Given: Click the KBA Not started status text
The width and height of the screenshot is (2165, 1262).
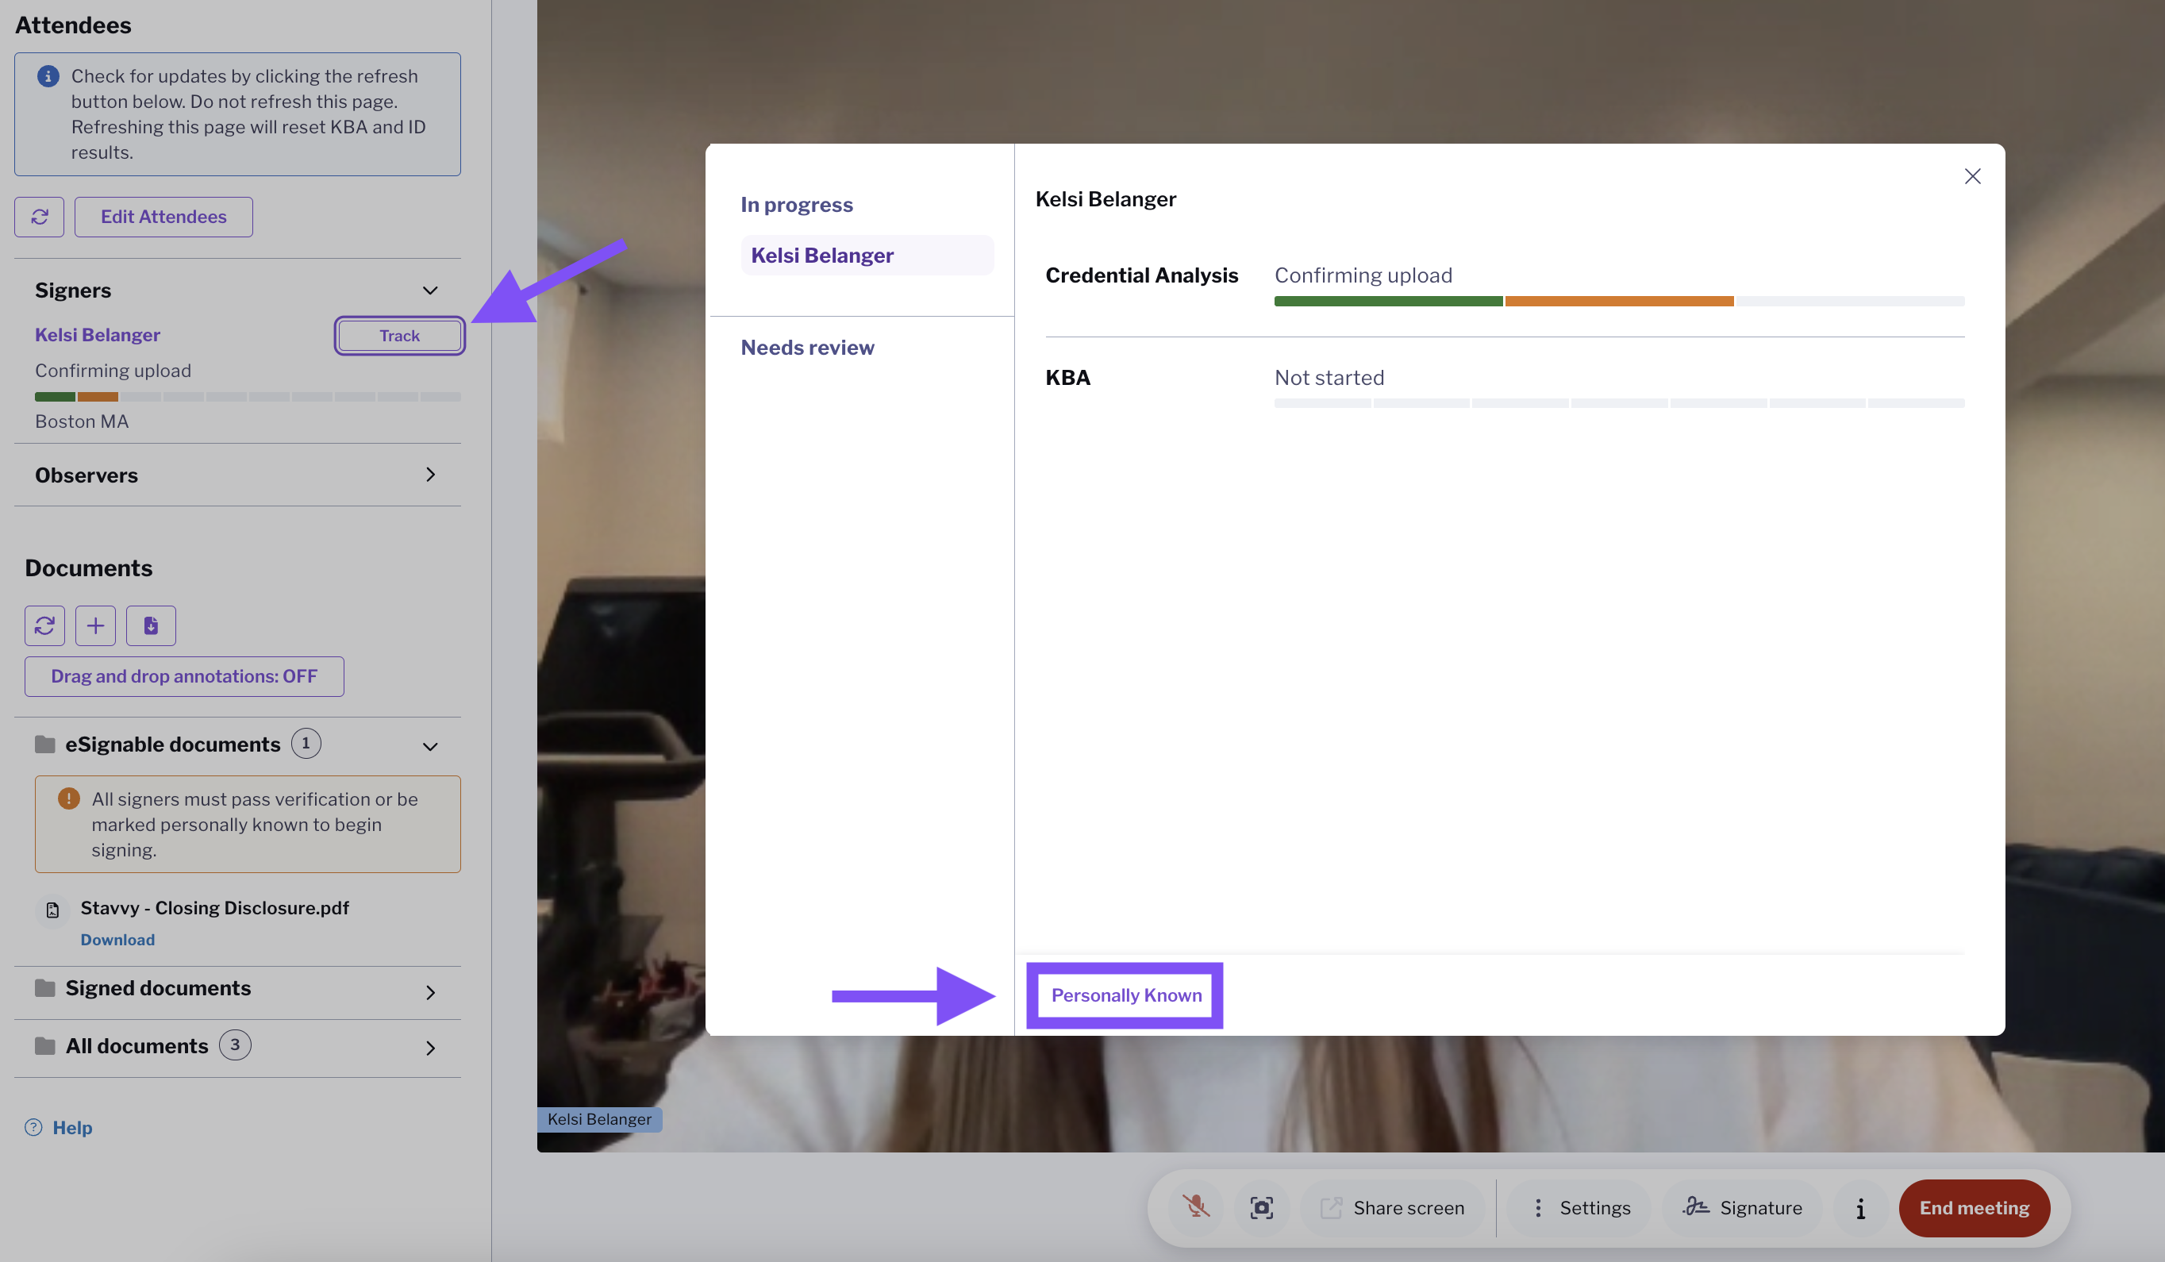Looking at the screenshot, I should 1329,378.
